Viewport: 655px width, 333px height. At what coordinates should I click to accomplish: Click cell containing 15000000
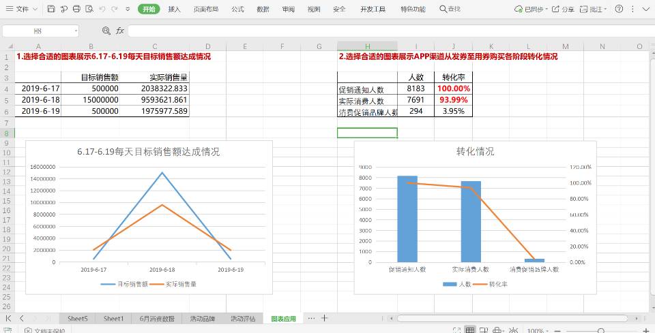pos(91,100)
